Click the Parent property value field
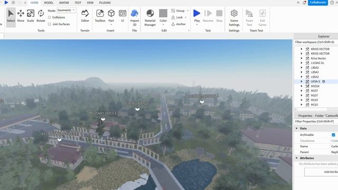Viewport: 338px width, 190px height. (x=334, y=152)
